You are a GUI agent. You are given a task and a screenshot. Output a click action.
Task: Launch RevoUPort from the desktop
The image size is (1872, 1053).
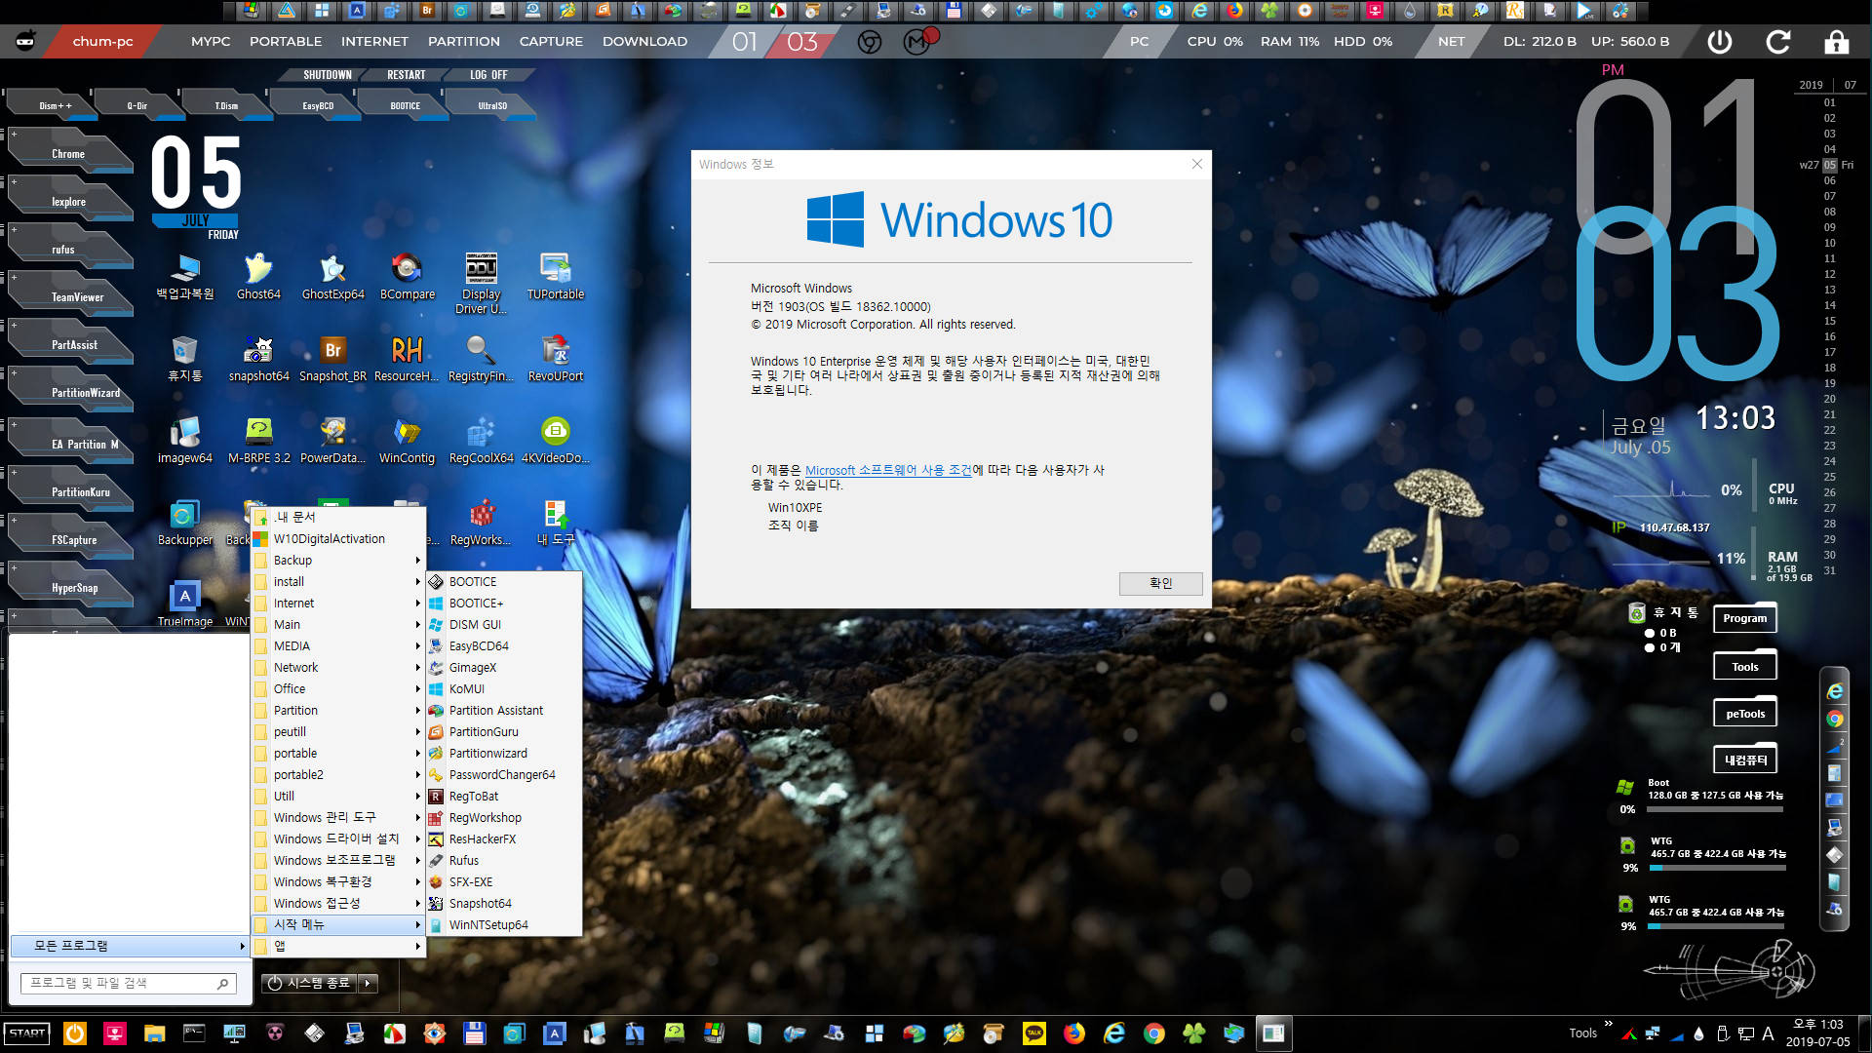[556, 359]
